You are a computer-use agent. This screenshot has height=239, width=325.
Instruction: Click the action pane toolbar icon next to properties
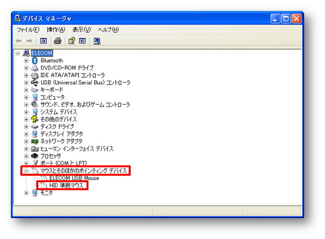click(82, 41)
